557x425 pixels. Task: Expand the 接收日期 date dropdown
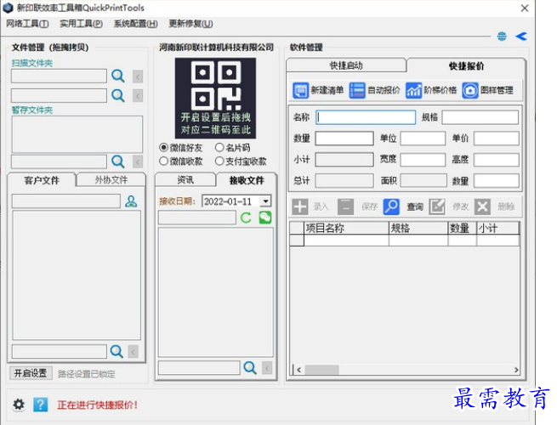pos(265,201)
